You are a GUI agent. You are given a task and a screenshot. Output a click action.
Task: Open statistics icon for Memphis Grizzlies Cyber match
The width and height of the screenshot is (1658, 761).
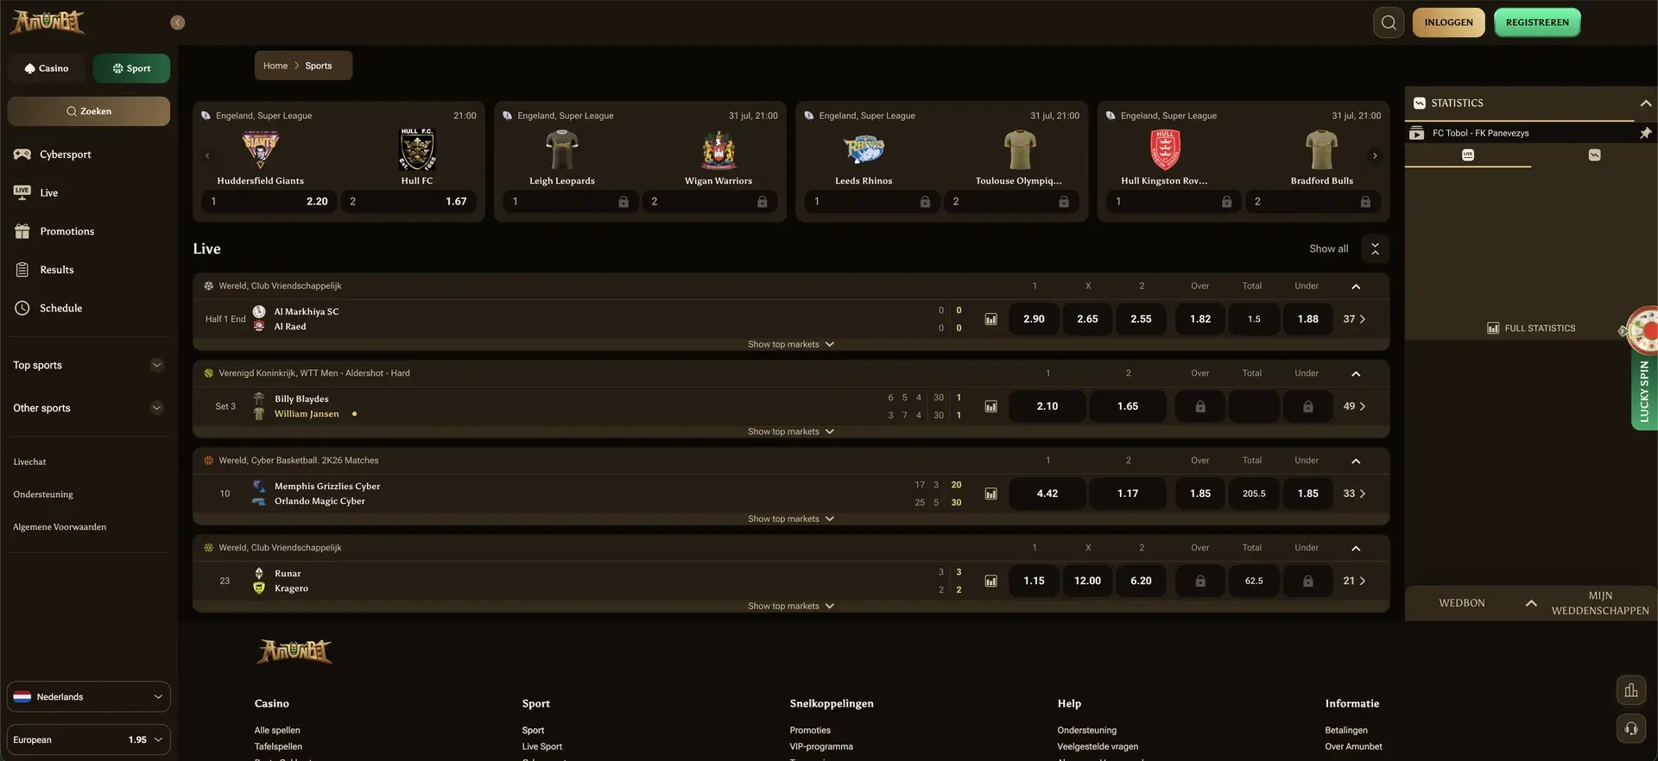click(990, 494)
